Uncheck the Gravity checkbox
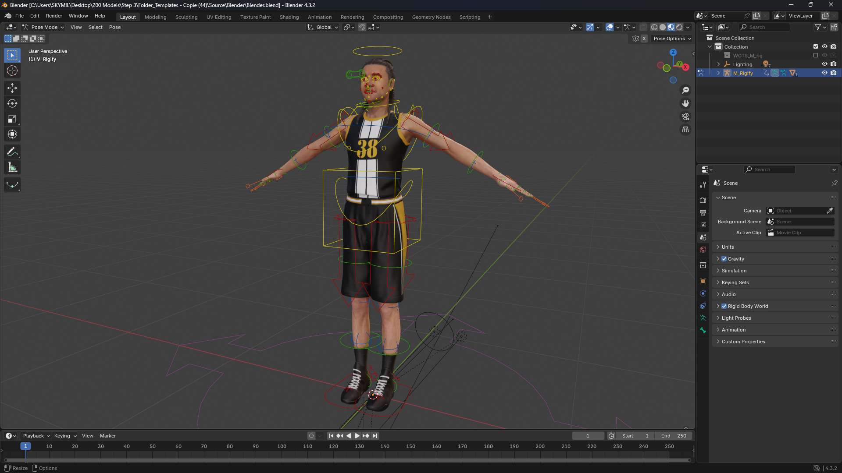The width and height of the screenshot is (842, 473). pyautogui.click(x=724, y=259)
